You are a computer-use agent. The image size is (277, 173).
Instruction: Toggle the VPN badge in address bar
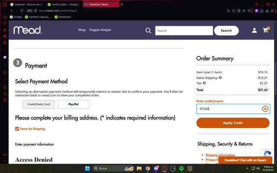pyautogui.click(x=29, y=11)
